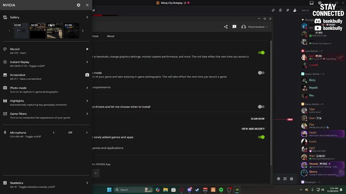Click the Microphone icon in overlay

[x=5, y=133]
